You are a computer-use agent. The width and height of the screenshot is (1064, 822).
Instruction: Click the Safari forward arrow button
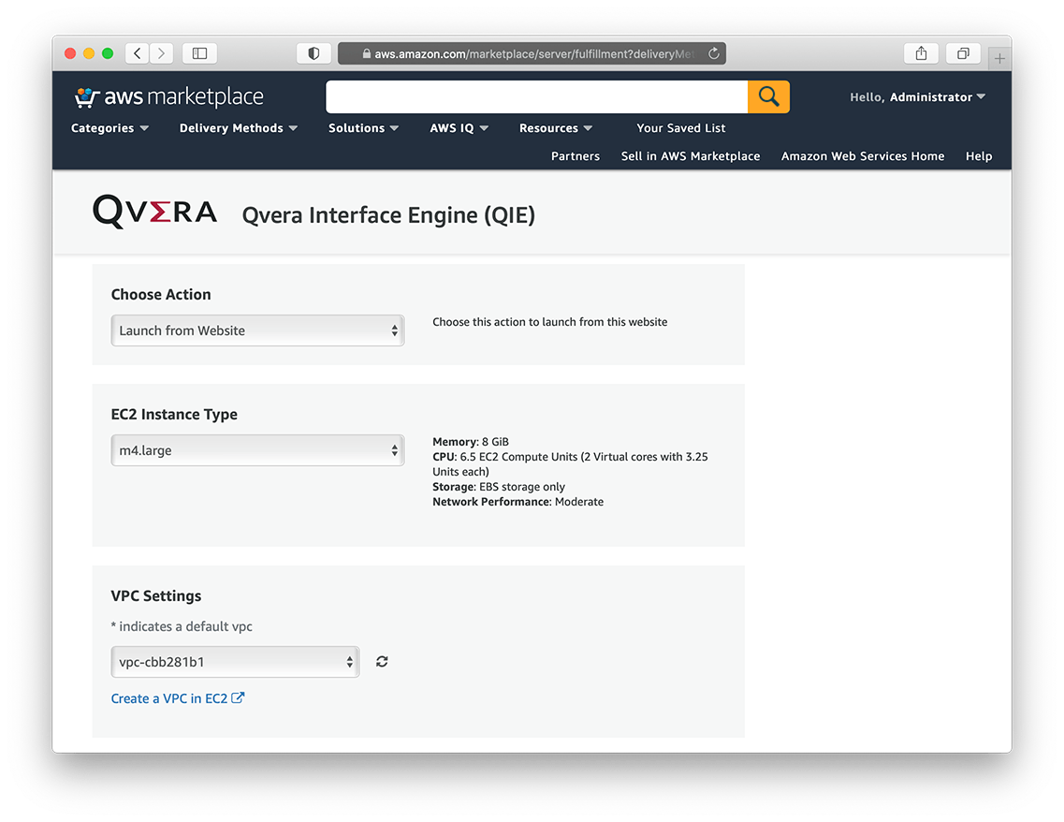pyautogui.click(x=162, y=53)
